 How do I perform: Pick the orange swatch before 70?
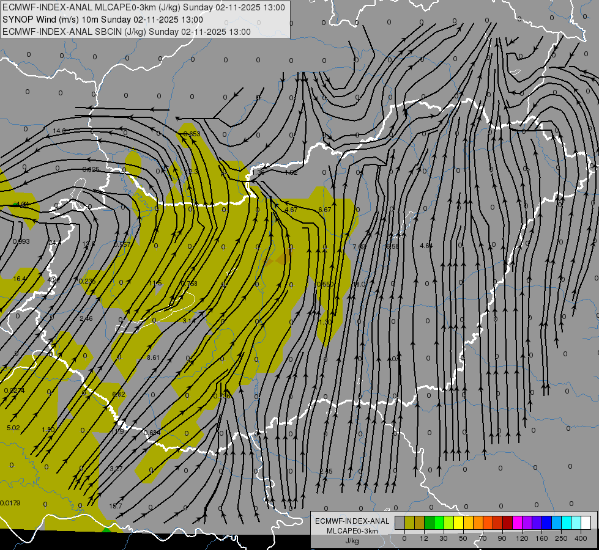pos(478,523)
